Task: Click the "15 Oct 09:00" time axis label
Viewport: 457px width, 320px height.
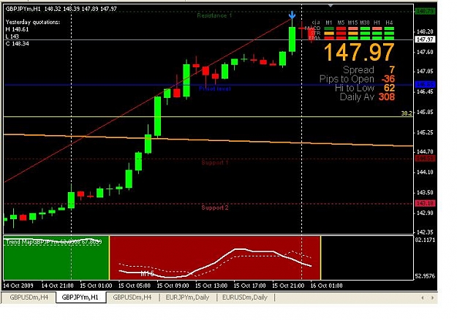Action: (173, 286)
